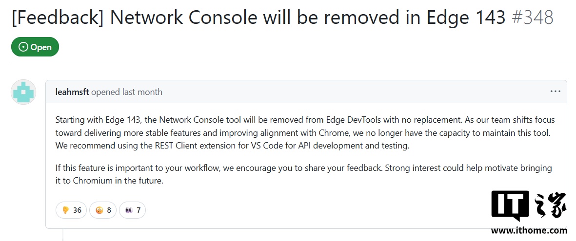
Task: Click the eyes emoji icon
Action: 129,210
